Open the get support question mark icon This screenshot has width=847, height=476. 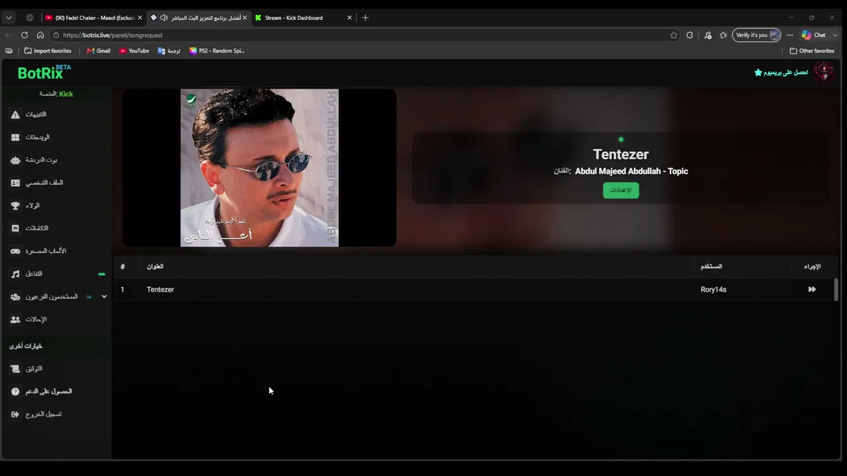(15, 391)
